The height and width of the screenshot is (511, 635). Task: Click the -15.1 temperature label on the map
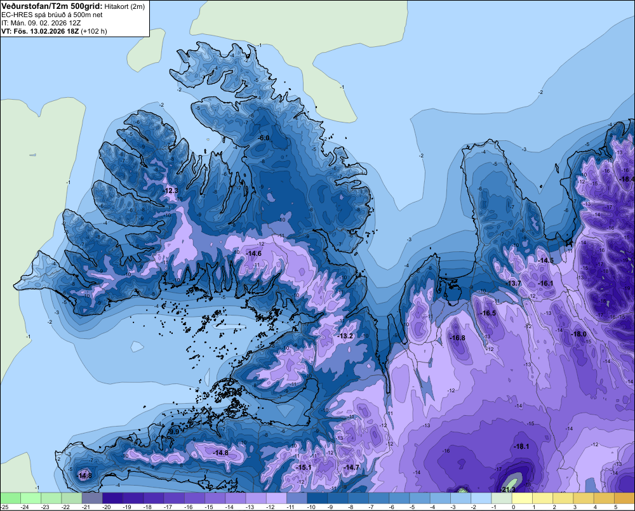[304, 467]
